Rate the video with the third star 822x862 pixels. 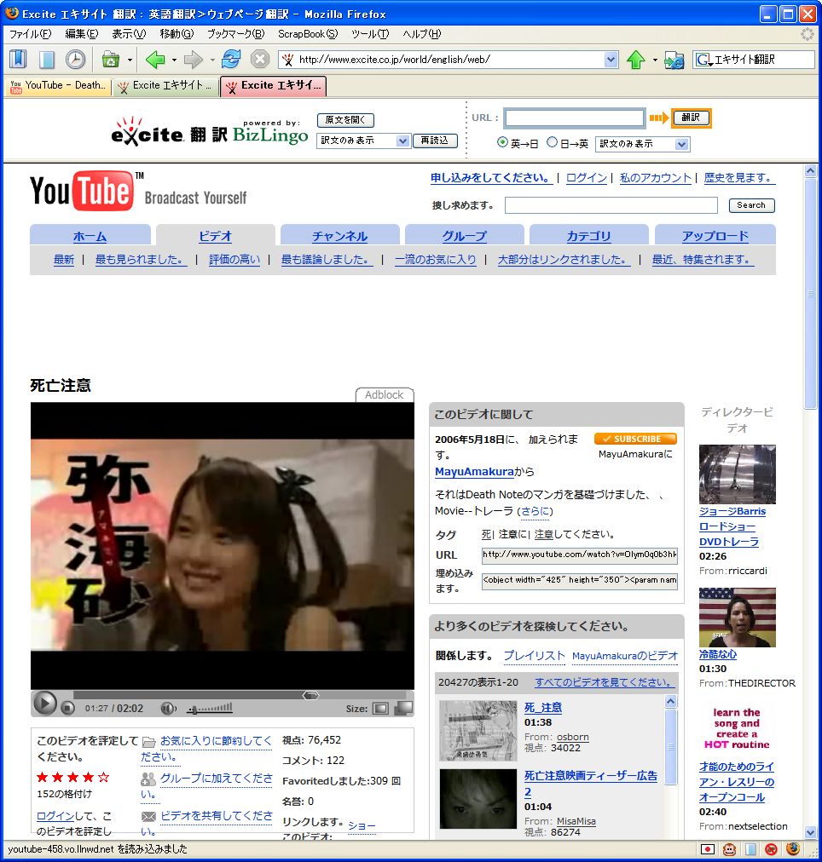(72, 778)
